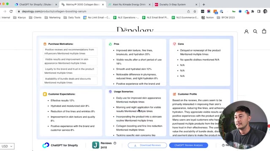The width and height of the screenshot is (270, 151).
Task: Click 'Delayed or nonreceipt of the product' con
Action: click(200, 52)
